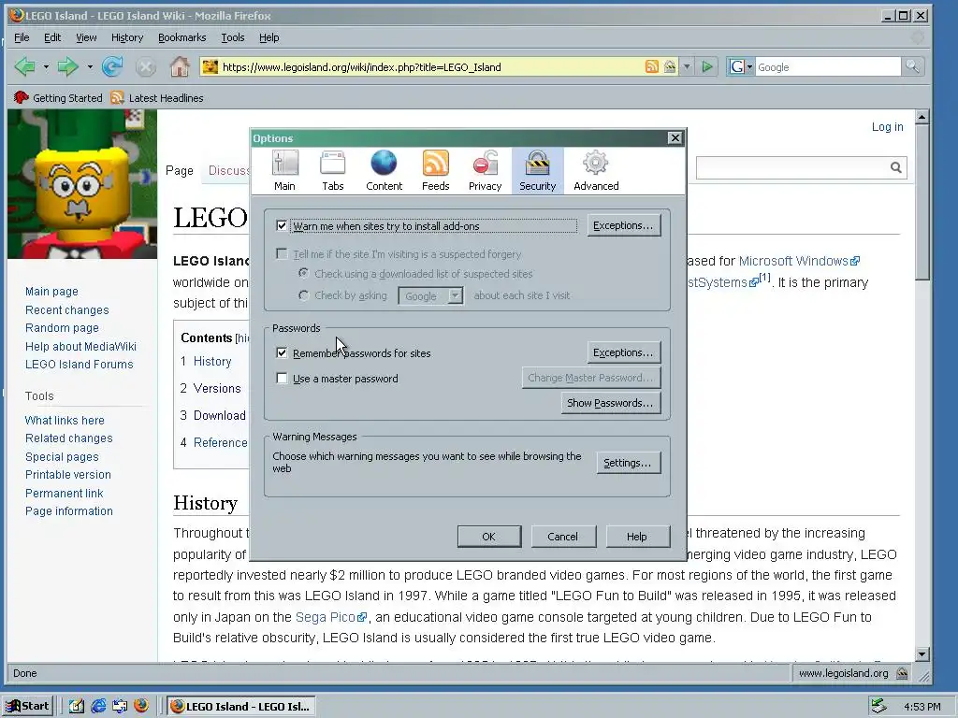Launch Internet Explorer from quick launch
Screen dimensions: 958x718
98,706
